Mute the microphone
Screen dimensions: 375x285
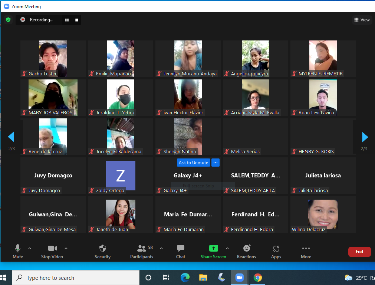tap(18, 249)
